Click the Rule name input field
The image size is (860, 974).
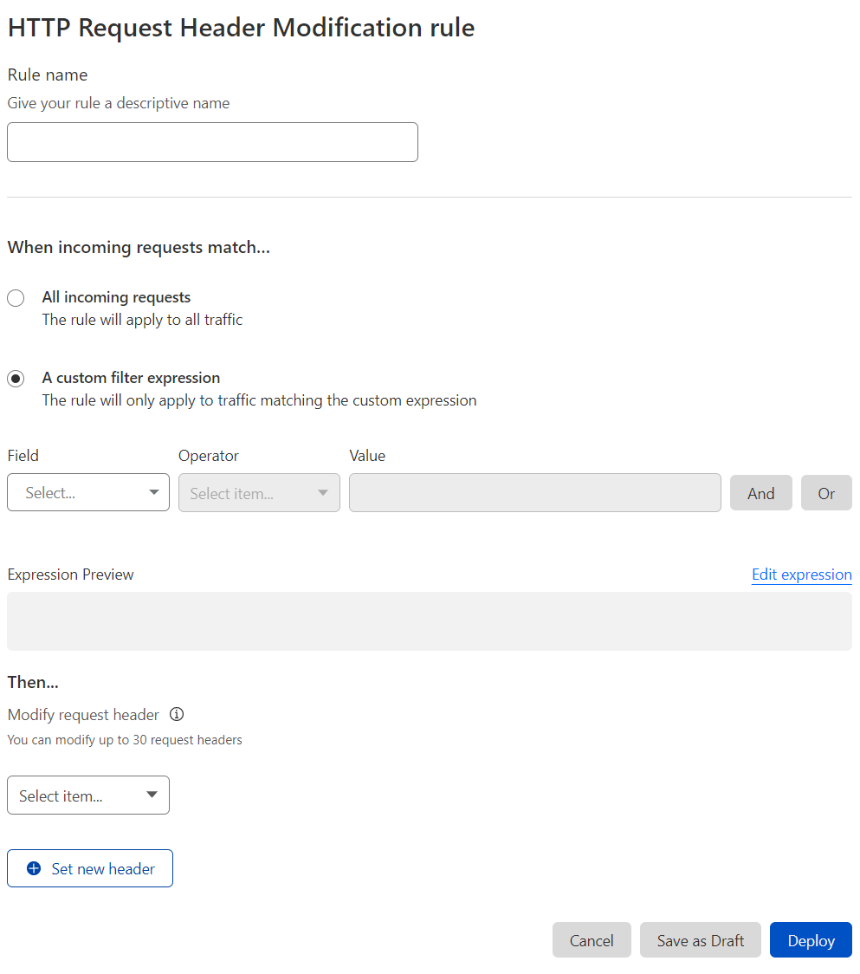212,141
